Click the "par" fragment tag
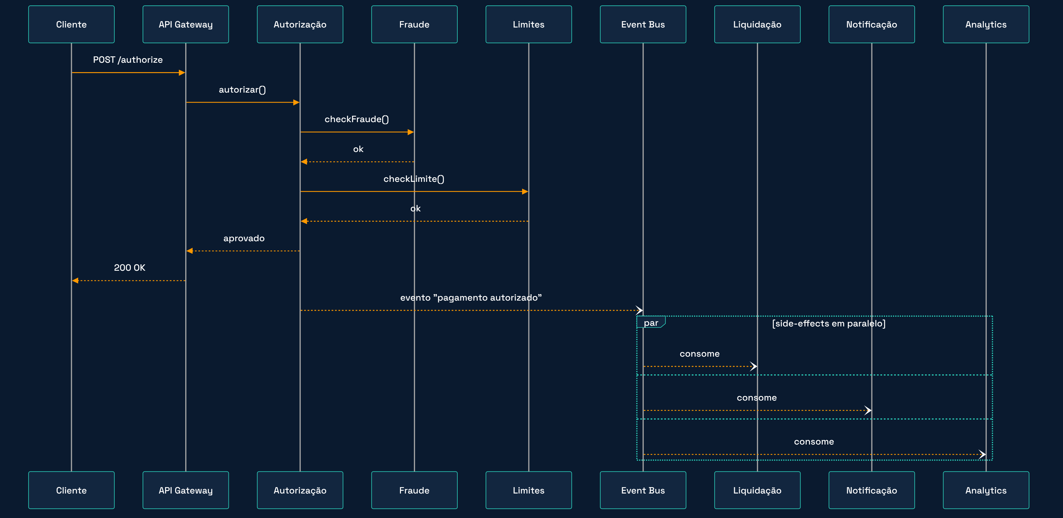Image resolution: width=1063 pixels, height=518 pixels. click(651, 322)
